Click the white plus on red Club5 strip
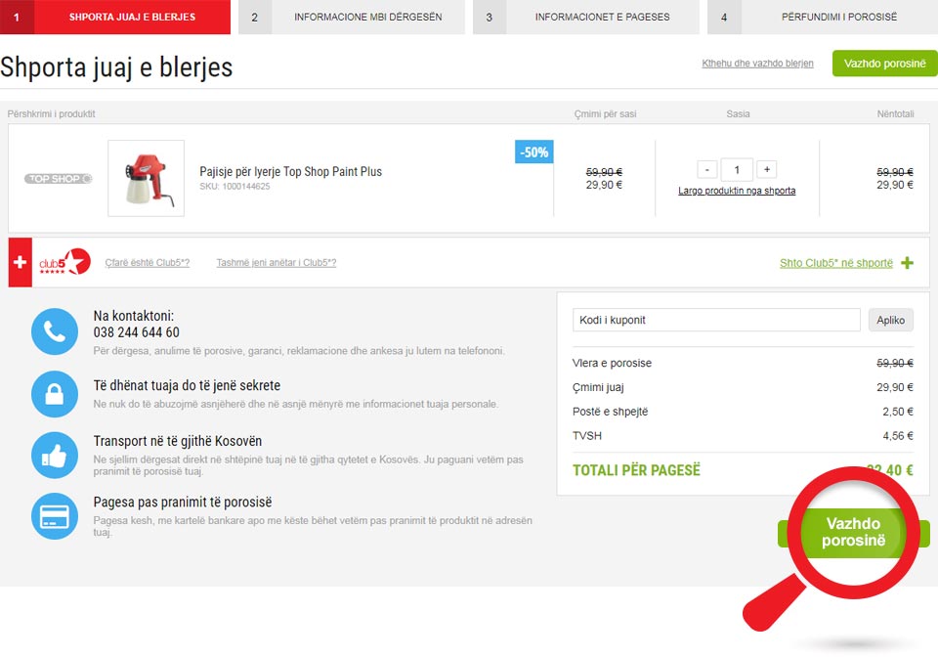This screenshot has height=657, width=938. pos(21,262)
